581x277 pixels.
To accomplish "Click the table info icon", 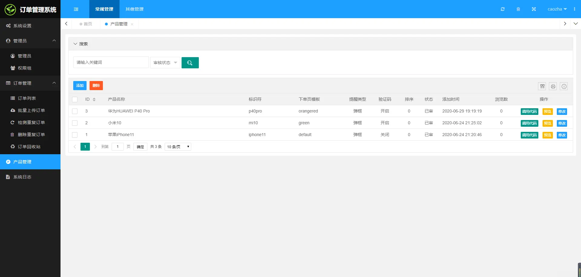I will (x=564, y=86).
